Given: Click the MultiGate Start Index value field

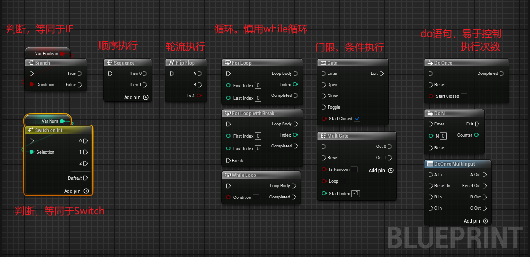Looking at the screenshot, I should [x=356, y=194].
